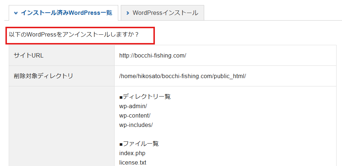The image size is (342, 166).
Task: Select the wp-content/ directory entry
Action: pyautogui.click(x=135, y=115)
